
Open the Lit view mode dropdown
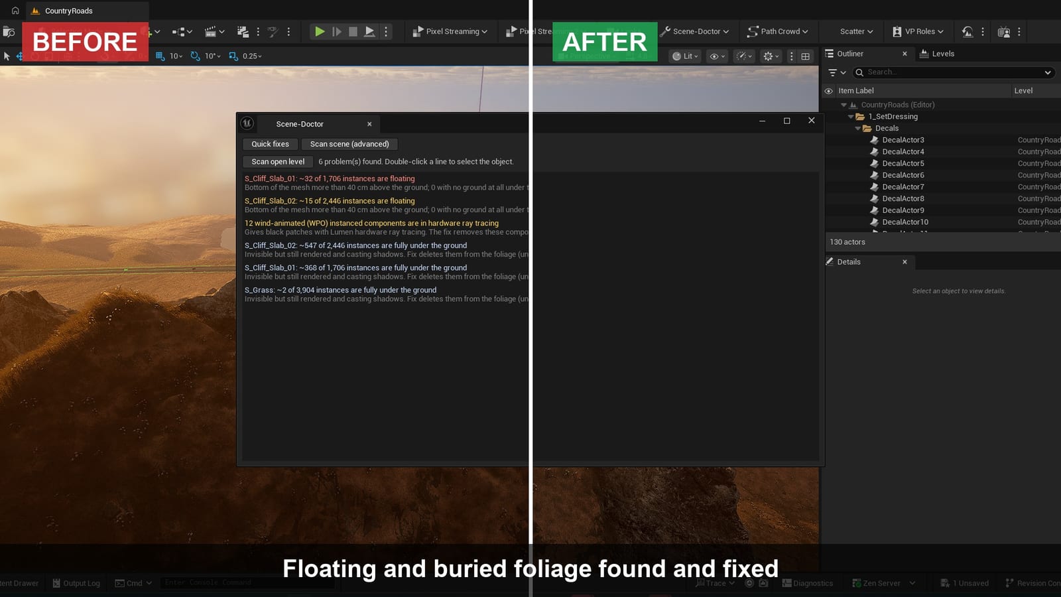coord(685,56)
